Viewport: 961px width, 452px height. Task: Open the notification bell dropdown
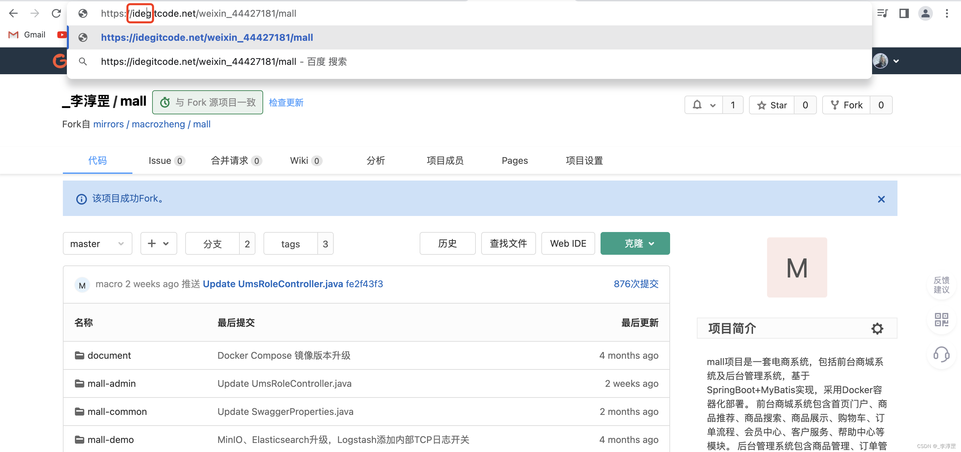(704, 105)
